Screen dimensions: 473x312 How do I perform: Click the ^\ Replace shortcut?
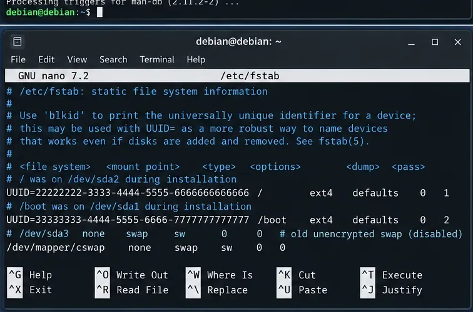pos(217,290)
